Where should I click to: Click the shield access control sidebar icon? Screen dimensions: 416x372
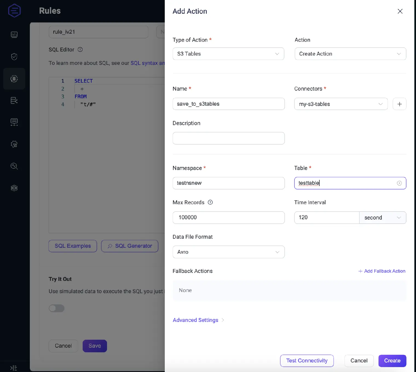(x=14, y=57)
